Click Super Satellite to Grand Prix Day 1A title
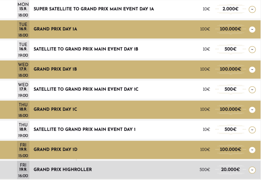This screenshot has height=180, width=261. (94, 9)
